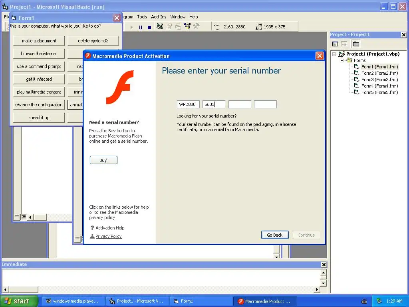Click the Buy button in activation dialog
409x307 pixels.
coord(103,160)
